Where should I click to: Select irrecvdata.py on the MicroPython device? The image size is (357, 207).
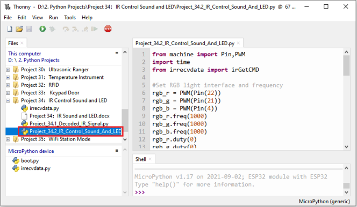pyautogui.click(x=35, y=168)
